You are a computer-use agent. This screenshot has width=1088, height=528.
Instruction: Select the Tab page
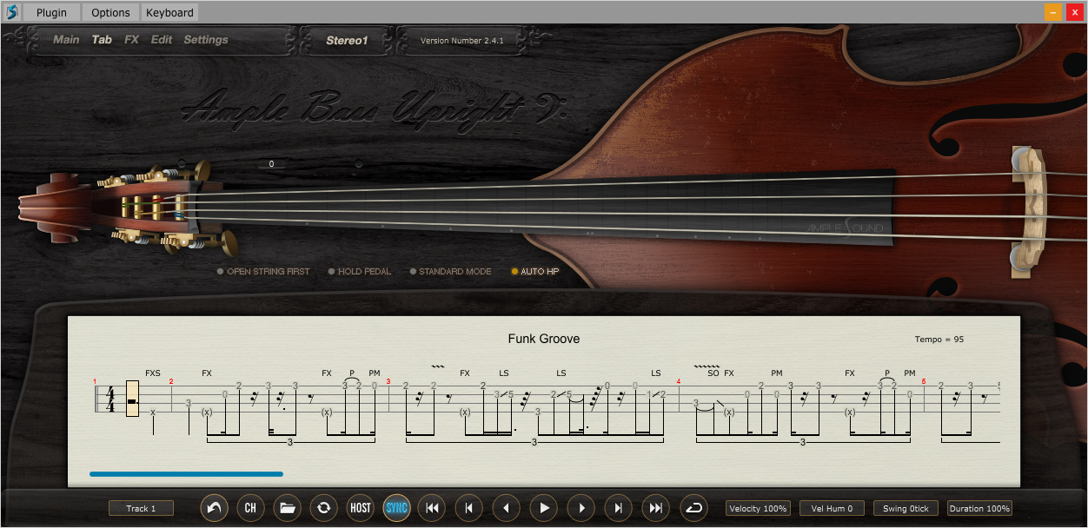click(x=102, y=40)
